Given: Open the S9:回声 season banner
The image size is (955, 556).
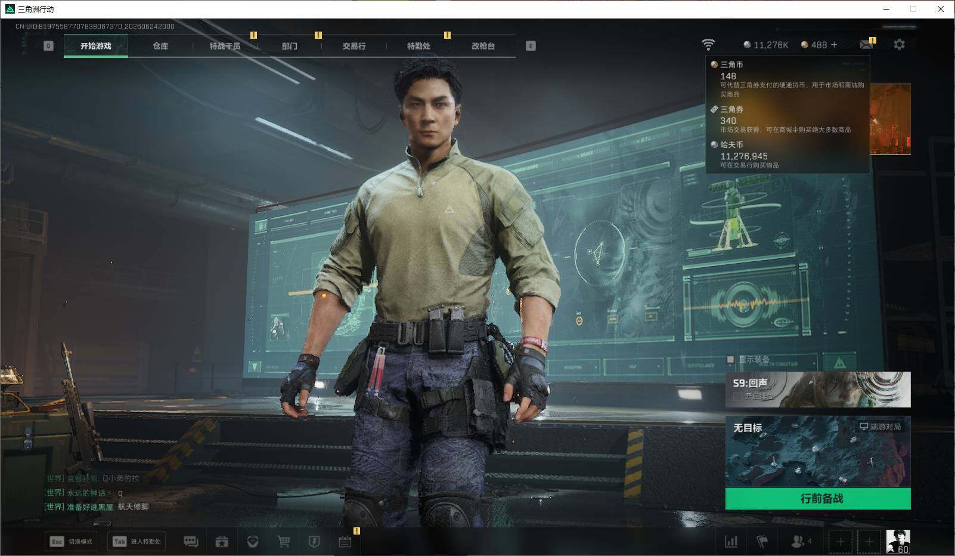Looking at the screenshot, I should (x=818, y=390).
